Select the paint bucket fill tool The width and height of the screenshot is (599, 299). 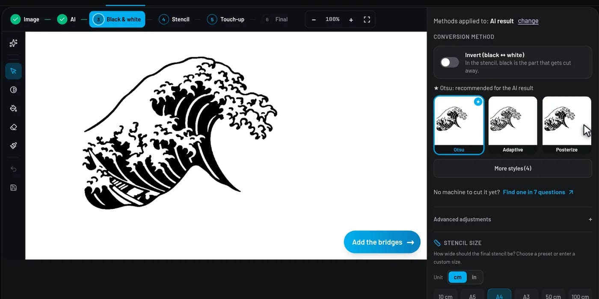(x=13, y=108)
